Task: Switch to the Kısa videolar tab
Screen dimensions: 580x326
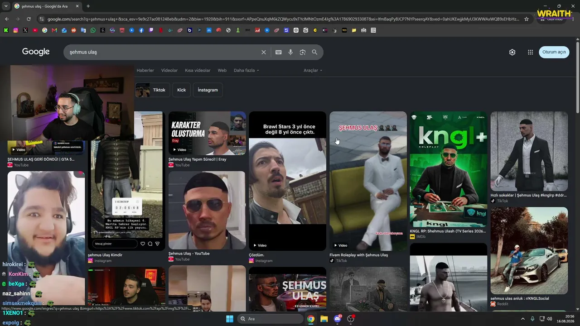Action: click(198, 71)
